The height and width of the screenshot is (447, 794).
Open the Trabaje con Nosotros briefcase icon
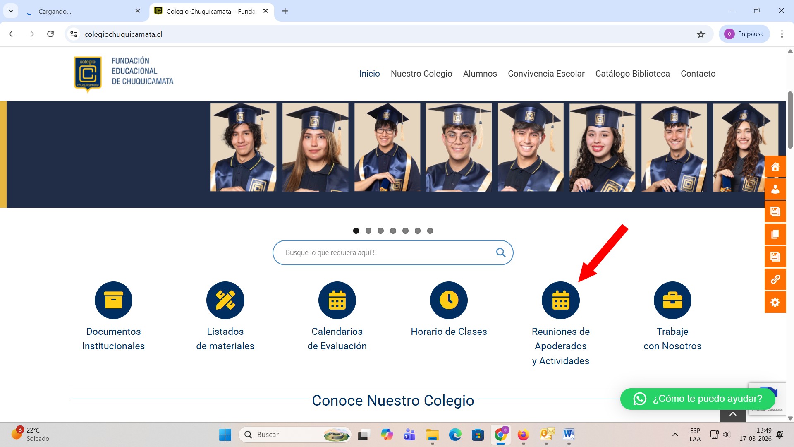click(x=672, y=300)
